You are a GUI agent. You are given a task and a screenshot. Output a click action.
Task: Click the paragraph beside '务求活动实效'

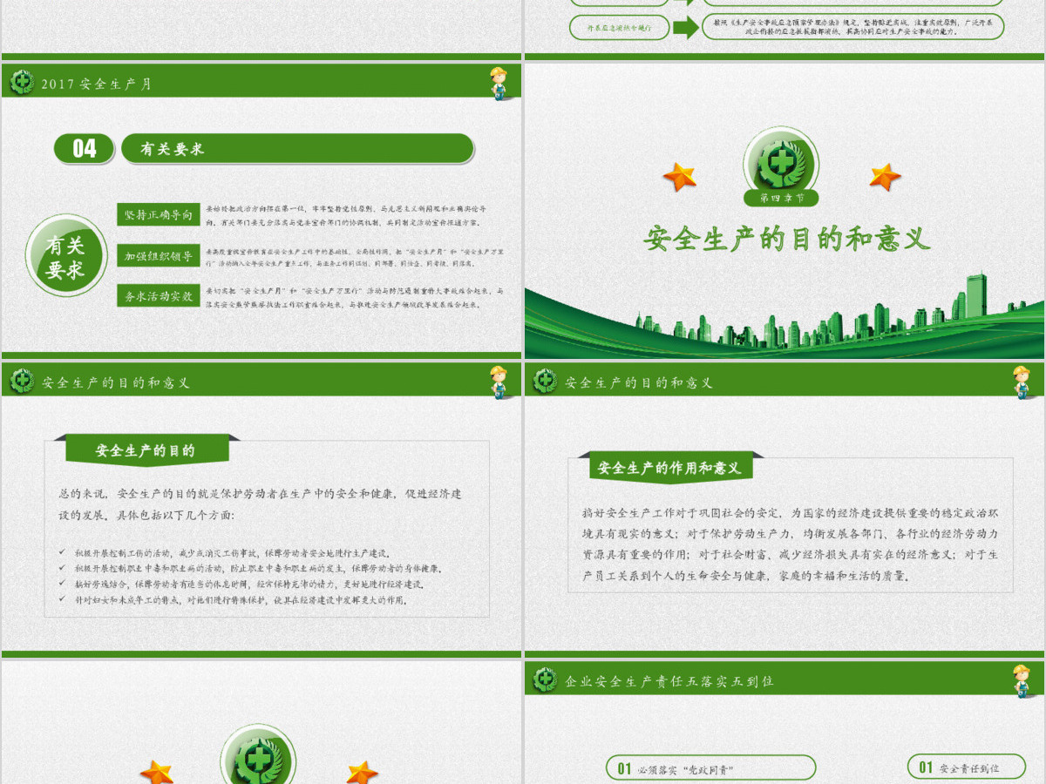tap(355, 297)
